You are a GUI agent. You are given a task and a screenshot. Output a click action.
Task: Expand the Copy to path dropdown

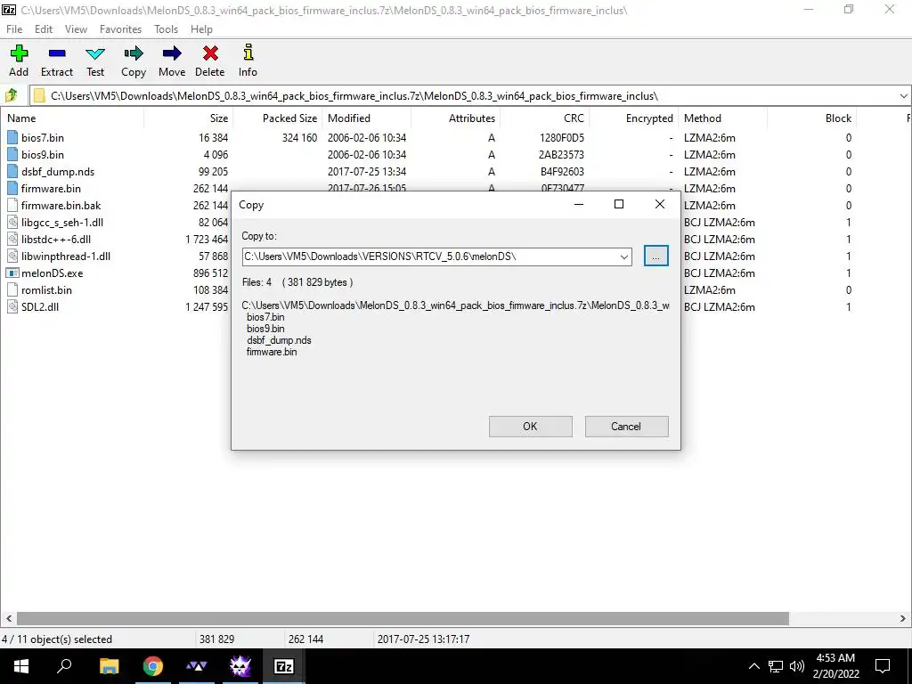624,256
